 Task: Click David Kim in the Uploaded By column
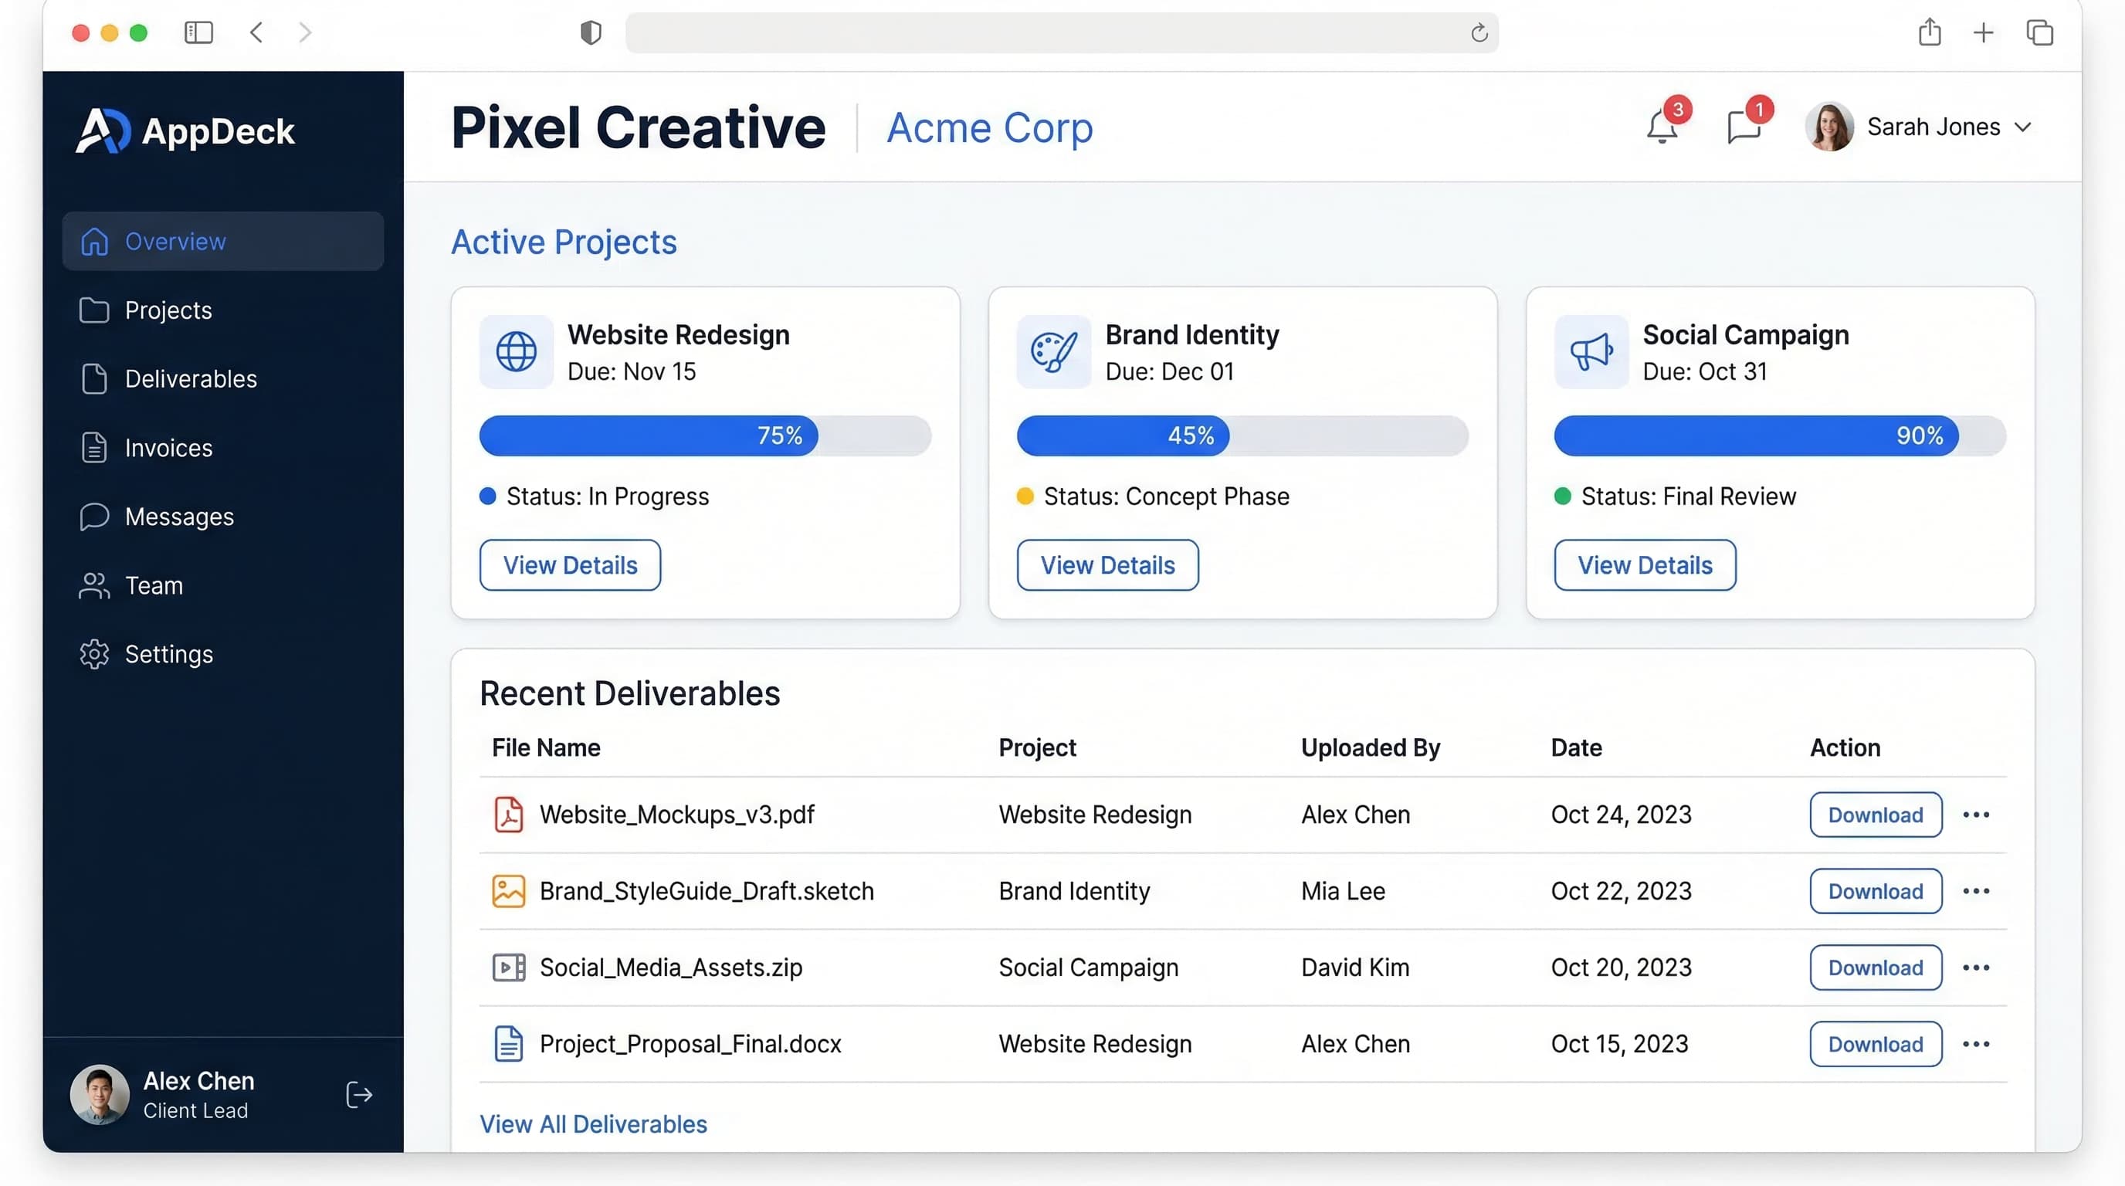(x=1354, y=967)
